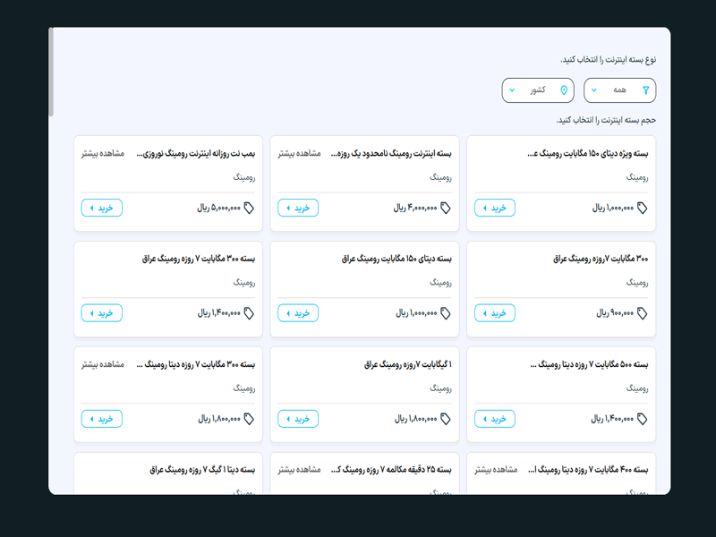Show more for the ۲۵ دقیقه مکالمه package
This screenshot has width=716, height=537.
(298, 470)
